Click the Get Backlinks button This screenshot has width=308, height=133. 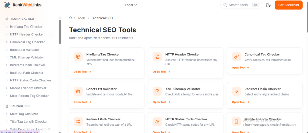[288, 5]
